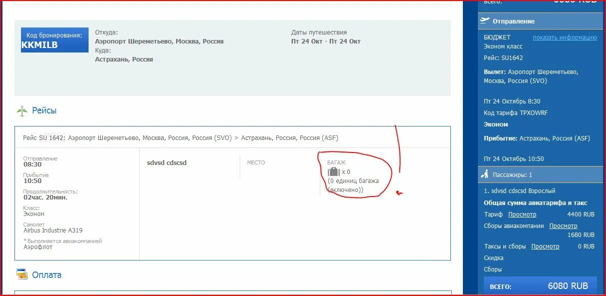This screenshot has width=606, height=296.
Task: Click the departure plane icon in sidebar
Action: click(x=484, y=20)
